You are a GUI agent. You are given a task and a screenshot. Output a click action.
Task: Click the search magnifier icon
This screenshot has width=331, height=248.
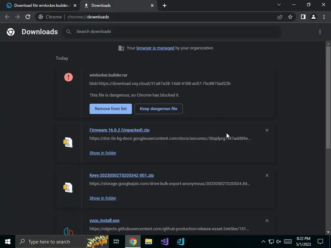coord(69,32)
